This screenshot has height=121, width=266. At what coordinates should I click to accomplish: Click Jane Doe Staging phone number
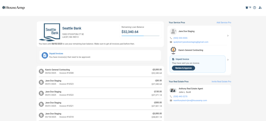point(180,38)
